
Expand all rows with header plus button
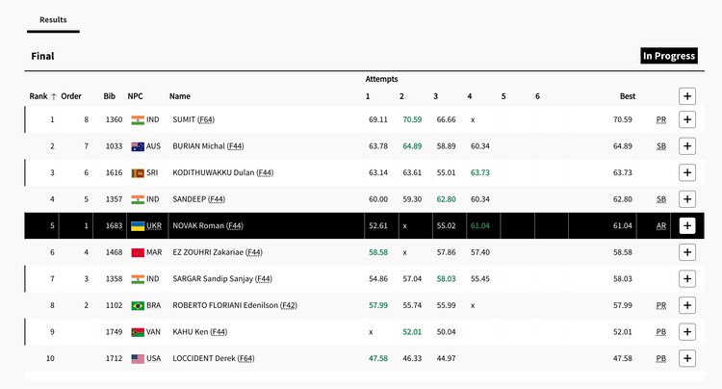(686, 96)
